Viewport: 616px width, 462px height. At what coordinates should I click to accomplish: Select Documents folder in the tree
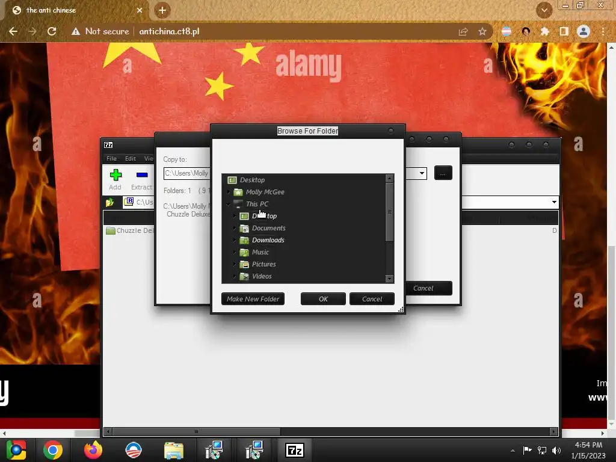pos(269,228)
